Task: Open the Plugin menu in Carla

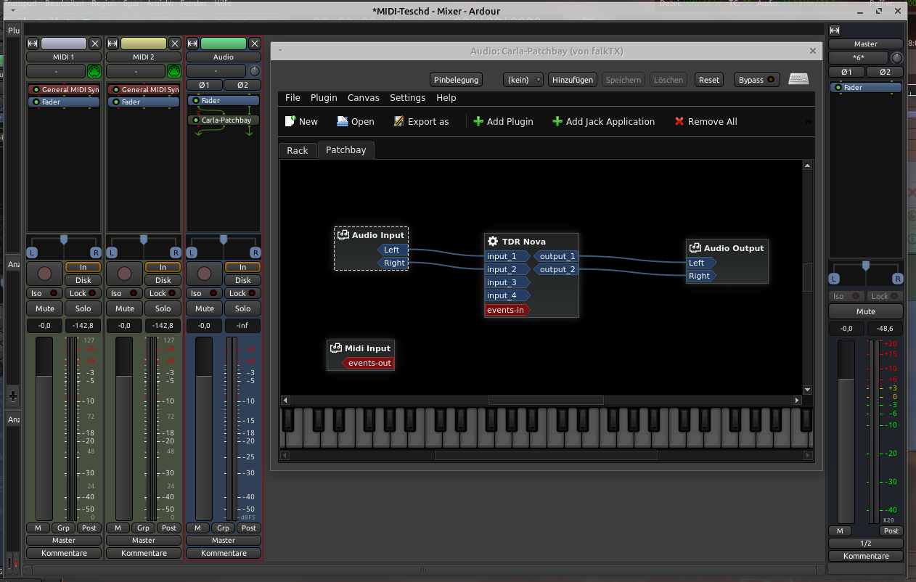Action: coord(324,98)
